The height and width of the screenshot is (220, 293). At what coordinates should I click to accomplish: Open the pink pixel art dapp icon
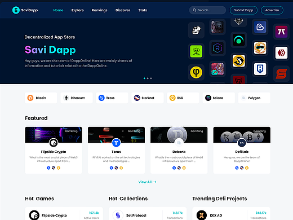[x=217, y=69]
